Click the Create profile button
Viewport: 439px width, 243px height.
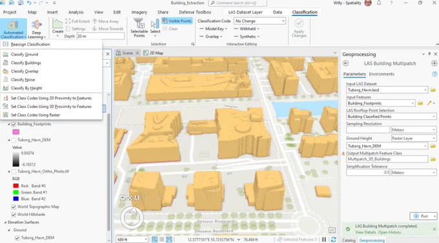coord(57,28)
